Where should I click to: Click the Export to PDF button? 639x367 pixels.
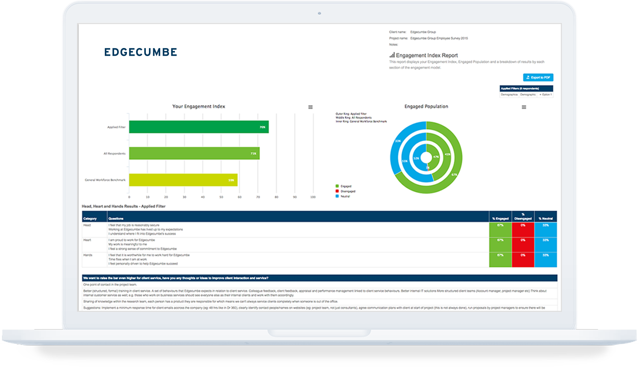tap(538, 77)
